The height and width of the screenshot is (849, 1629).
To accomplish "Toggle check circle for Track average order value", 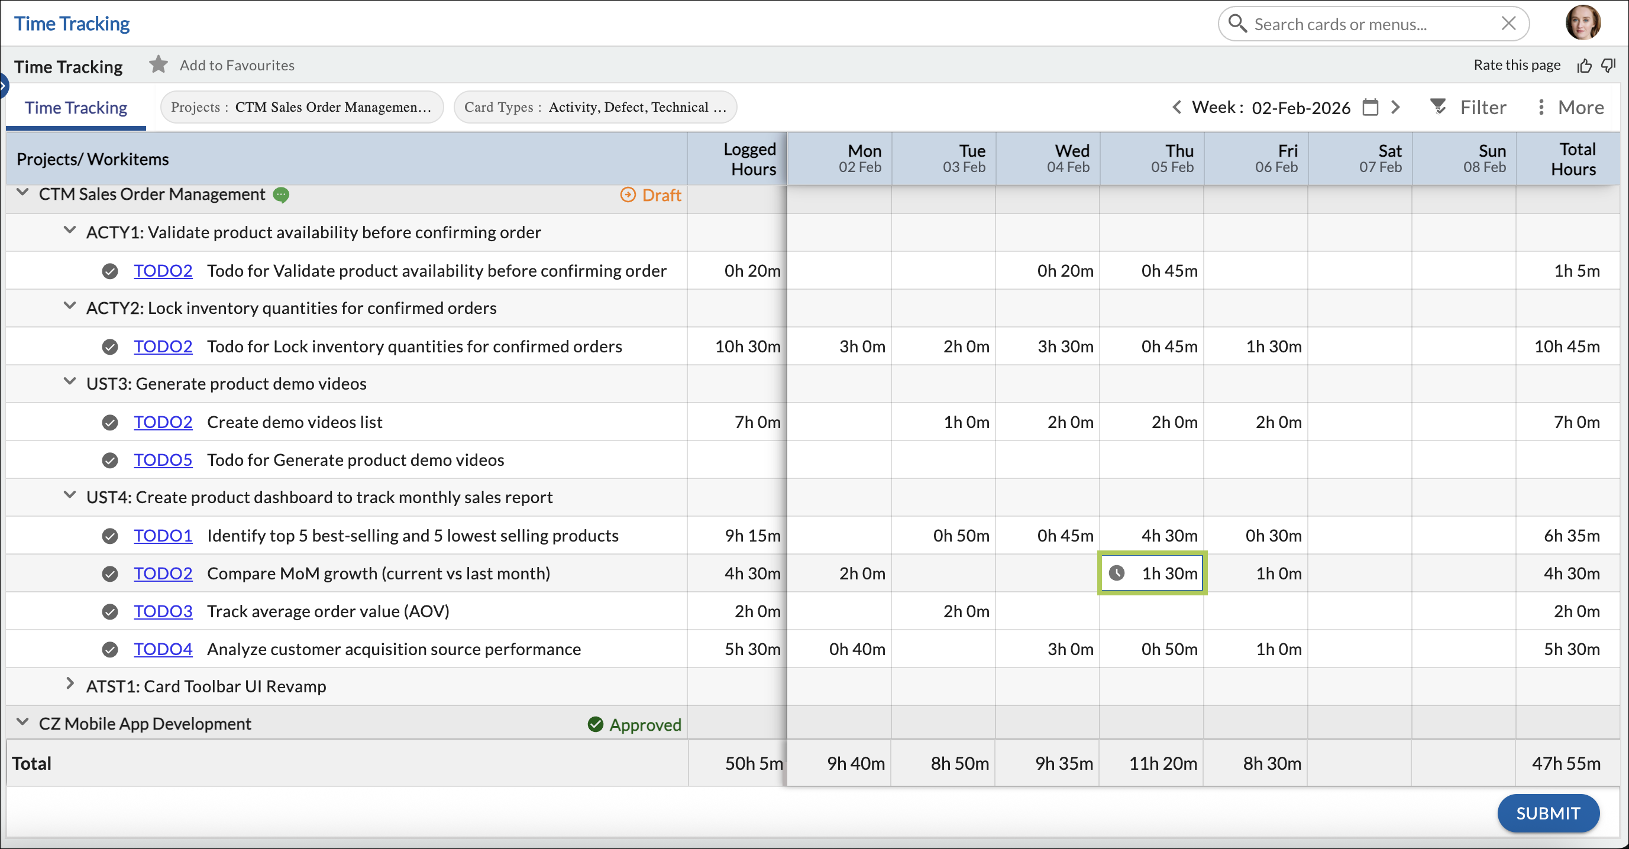I will click(110, 611).
